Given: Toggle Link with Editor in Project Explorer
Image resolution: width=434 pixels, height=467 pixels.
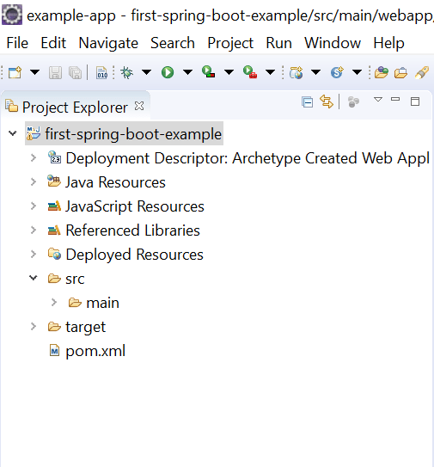Looking at the screenshot, I should tap(327, 101).
